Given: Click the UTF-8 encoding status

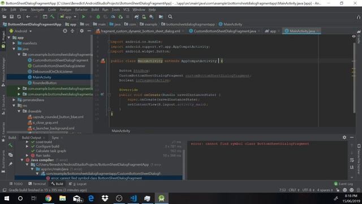Looking at the screenshot, I should point(308,190).
